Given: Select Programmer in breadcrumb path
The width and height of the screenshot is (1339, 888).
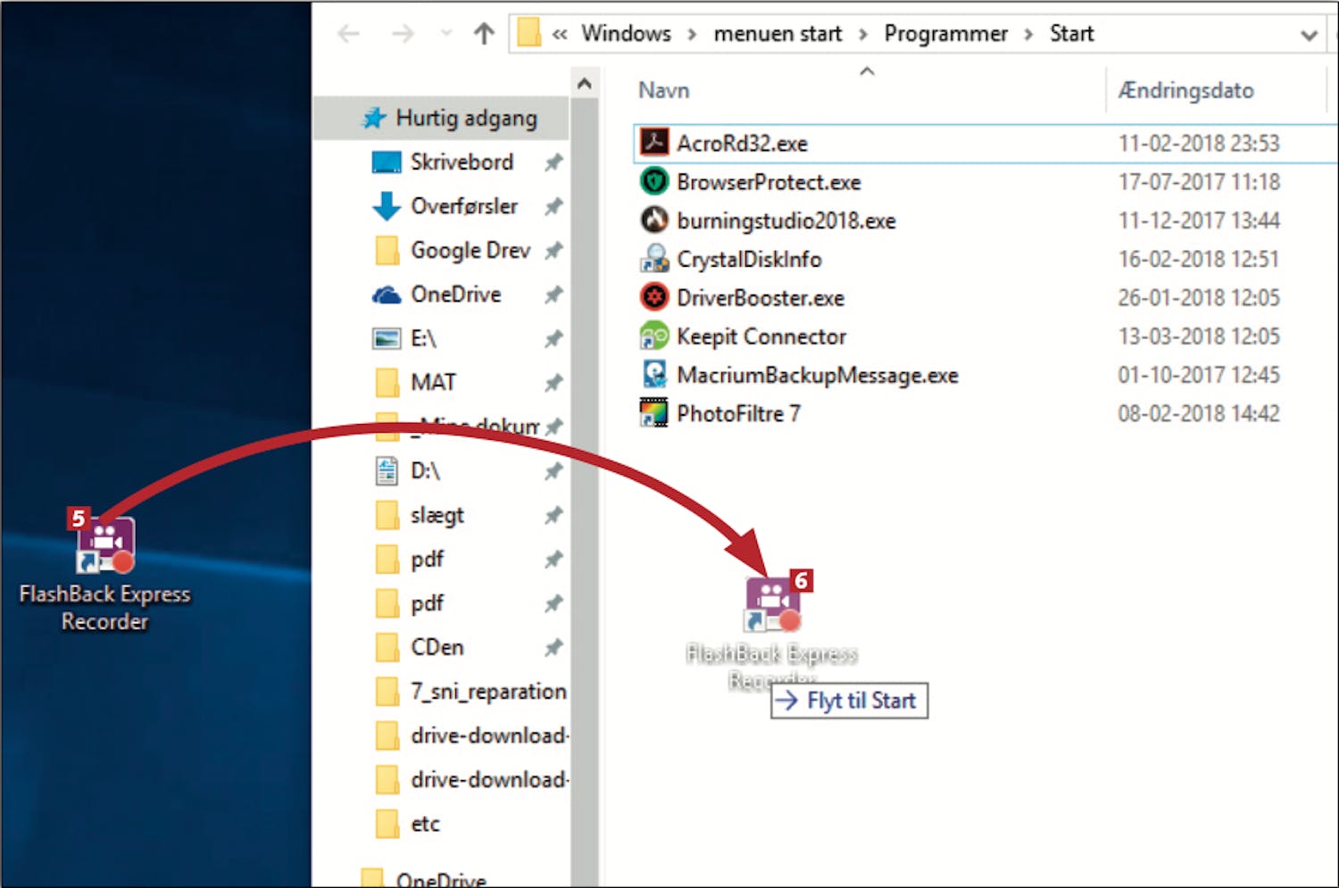Looking at the screenshot, I should 945,34.
